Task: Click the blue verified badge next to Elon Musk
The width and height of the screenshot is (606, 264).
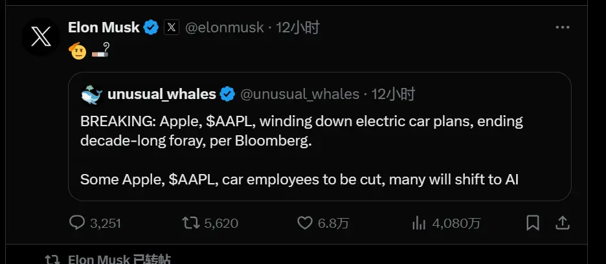Action: coord(151,28)
